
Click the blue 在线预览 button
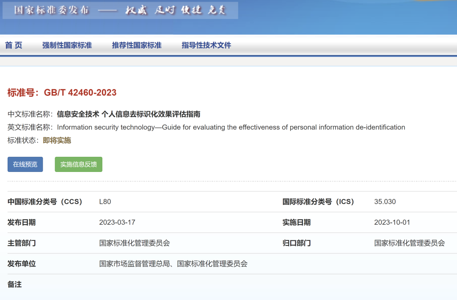pos(25,164)
